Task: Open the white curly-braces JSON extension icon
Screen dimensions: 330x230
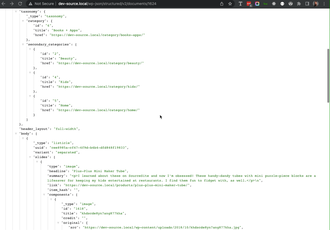Action: pos(282,4)
